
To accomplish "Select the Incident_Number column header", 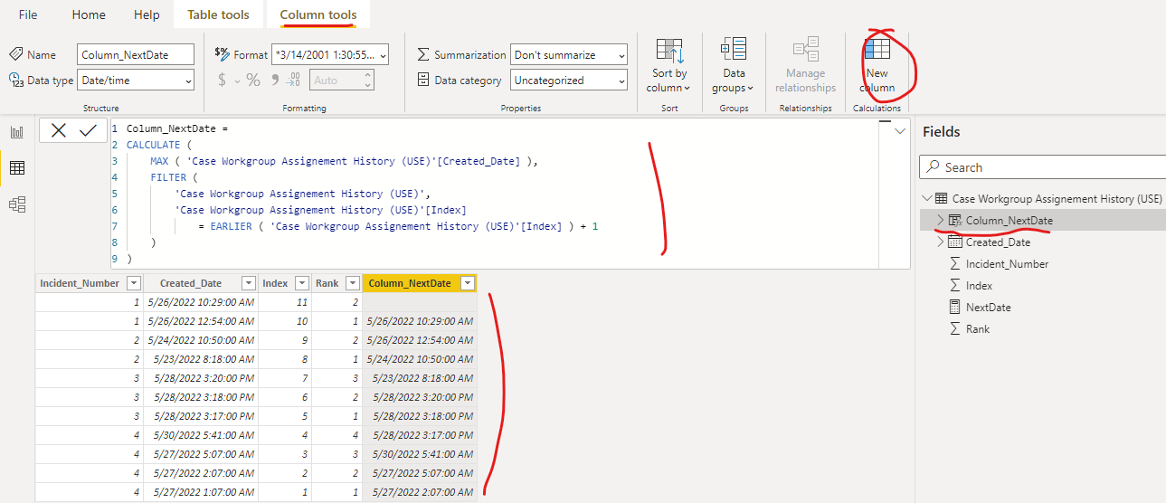I will (x=89, y=283).
